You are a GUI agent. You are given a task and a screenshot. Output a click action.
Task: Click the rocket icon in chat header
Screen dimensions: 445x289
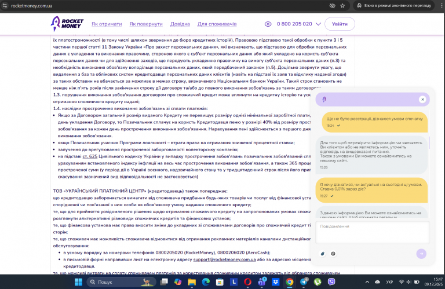point(324,99)
